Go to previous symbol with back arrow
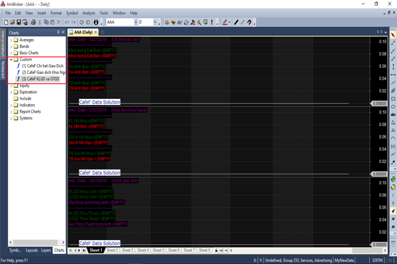This screenshot has width=397, height=264. tap(81, 22)
